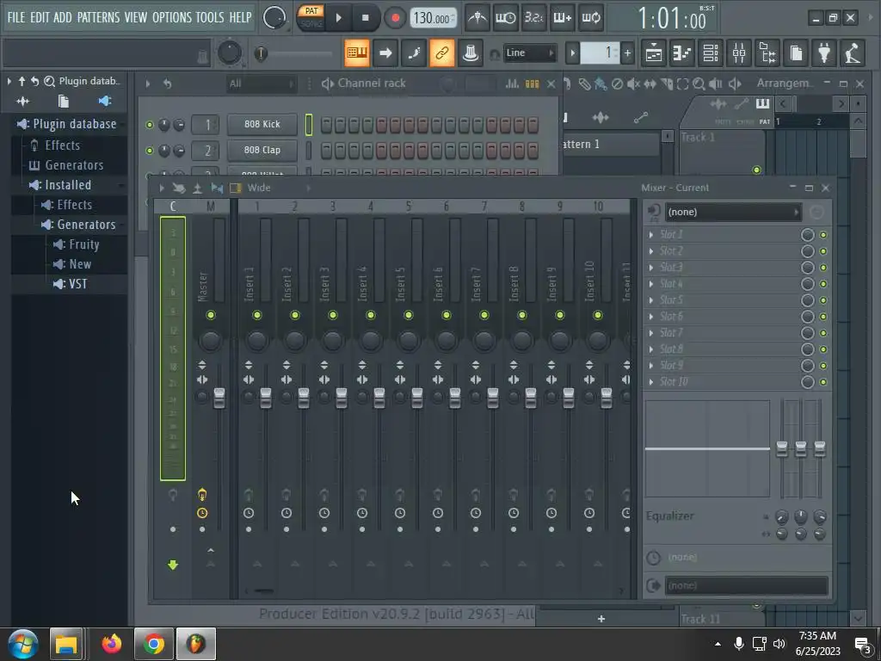This screenshot has width=881, height=661.
Task: Open the VIEW menu
Action: (x=135, y=17)
